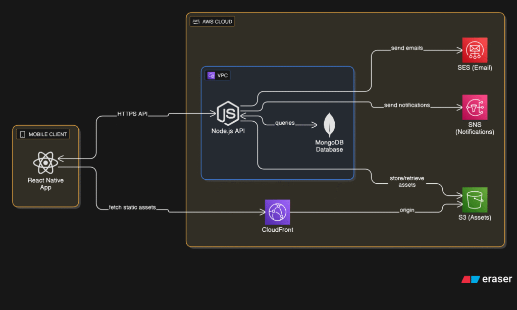
Task: Click the SNS Notifications service icon
Action: [x=475, y=107]
